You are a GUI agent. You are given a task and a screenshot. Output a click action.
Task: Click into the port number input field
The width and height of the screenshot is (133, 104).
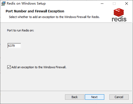[x=14, y=46]
